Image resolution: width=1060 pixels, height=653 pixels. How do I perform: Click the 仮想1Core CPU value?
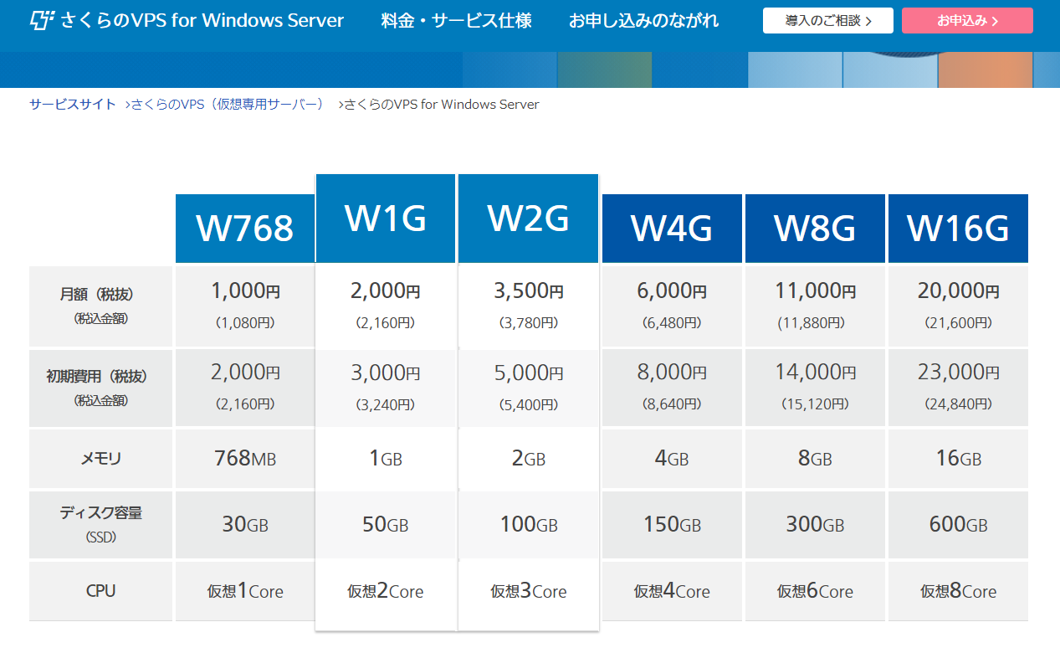coord(246,591)
